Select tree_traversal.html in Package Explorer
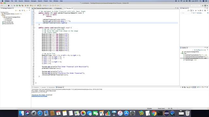209x117 pixels. 8,24
